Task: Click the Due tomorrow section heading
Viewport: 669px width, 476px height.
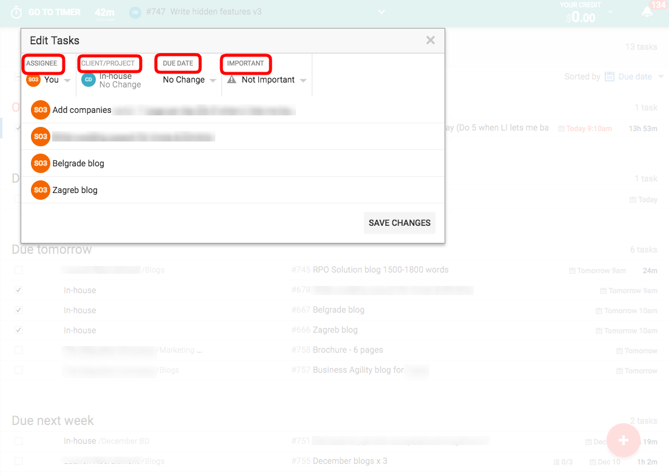Action: pyautogui.click(x=52, y=250)
